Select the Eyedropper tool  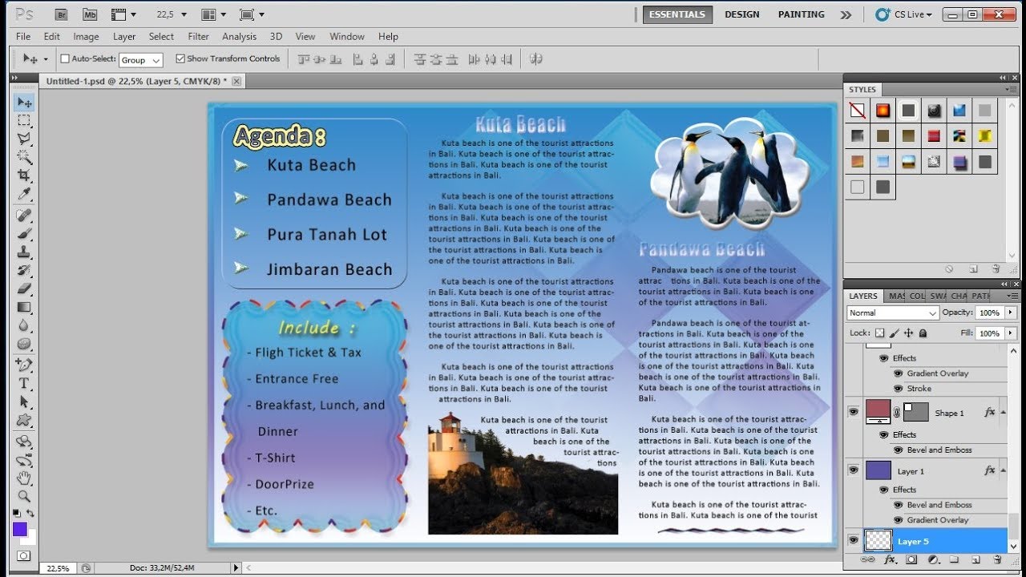[x=24, y=195]
